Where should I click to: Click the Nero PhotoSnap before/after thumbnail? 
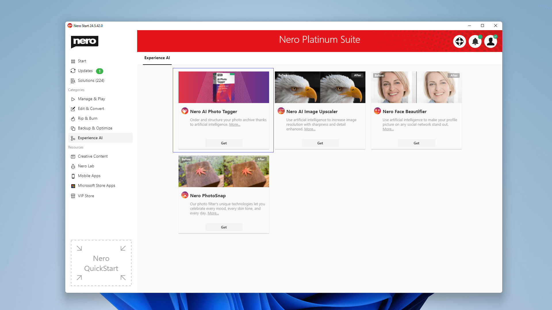(x=224, y=171)
